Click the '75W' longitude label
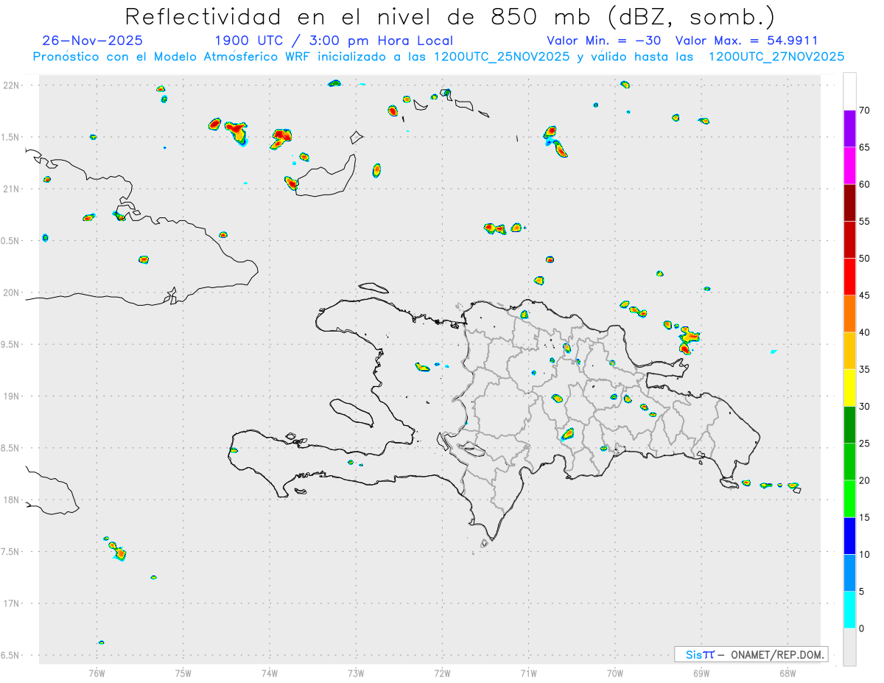This screenshot has height=683, width=884. tap(183, 673)
